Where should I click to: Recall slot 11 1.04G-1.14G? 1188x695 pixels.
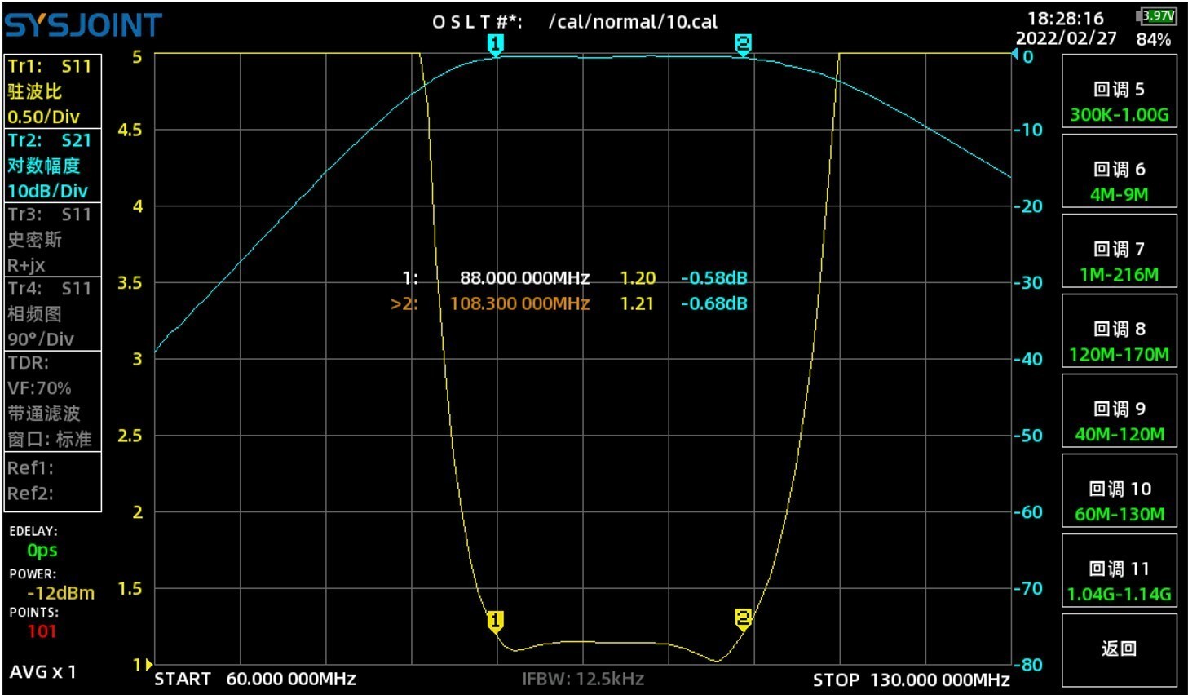coord(1120,571)
